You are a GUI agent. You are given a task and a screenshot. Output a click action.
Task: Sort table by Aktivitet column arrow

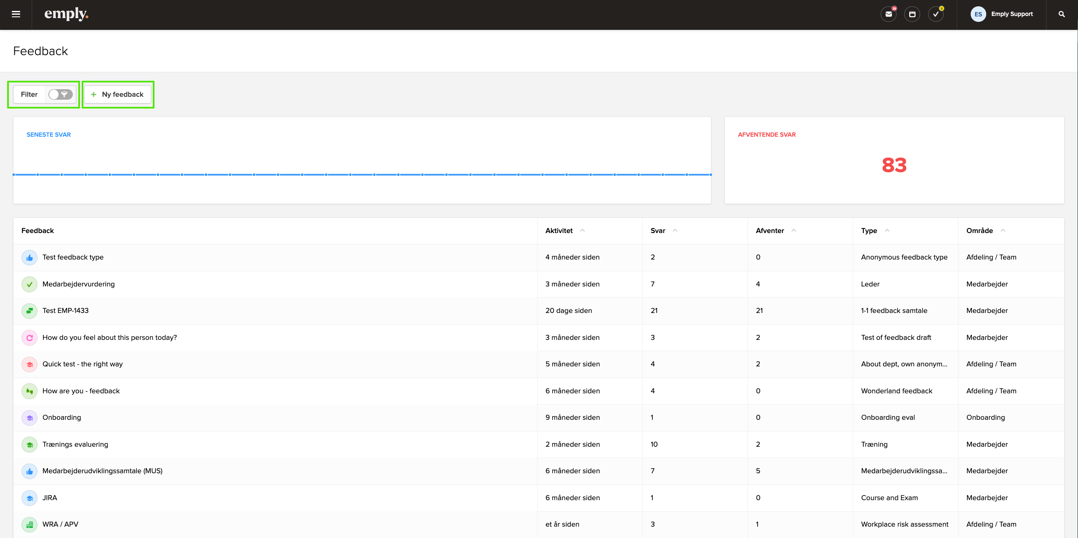583,231
